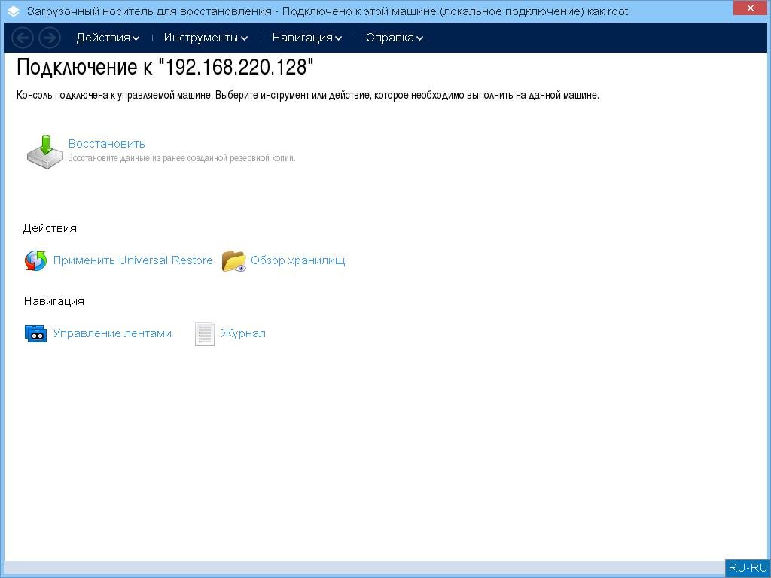Close the bootable media window
Image resolution: width=771 pixels, height=578 pixels.
[751, 8]
